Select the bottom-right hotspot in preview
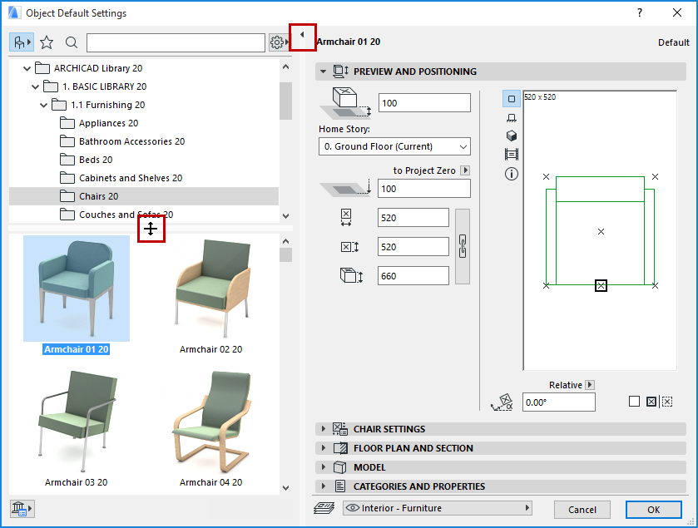 pyautogui.click(x=656, y=285)
